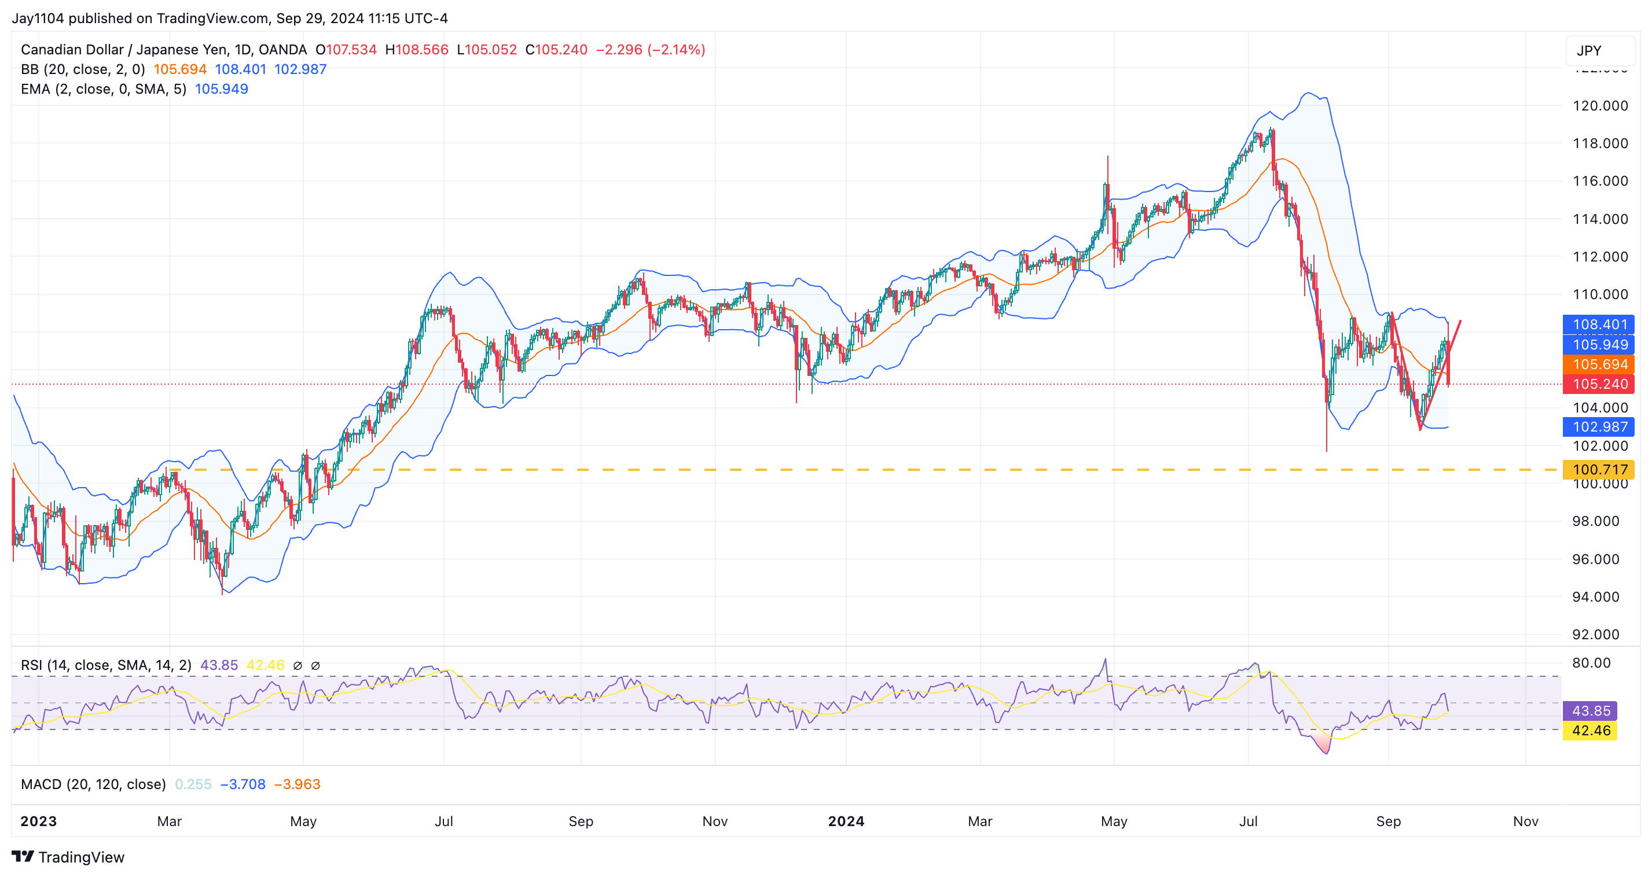The height and width of the screenshot is (877, 1652).
Task: Click the close price value C105.240
Action: pos(556,49)
